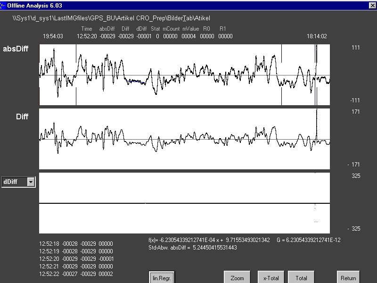Open the dDiff channel dropdown arrow
377x283 pixels.
(31, 182)
